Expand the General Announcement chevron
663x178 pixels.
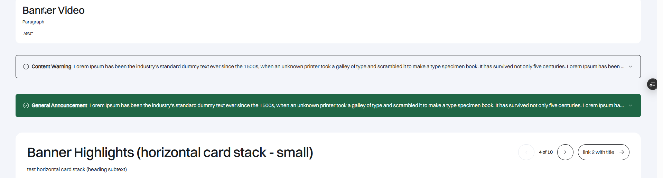click(x=631, y=106)
